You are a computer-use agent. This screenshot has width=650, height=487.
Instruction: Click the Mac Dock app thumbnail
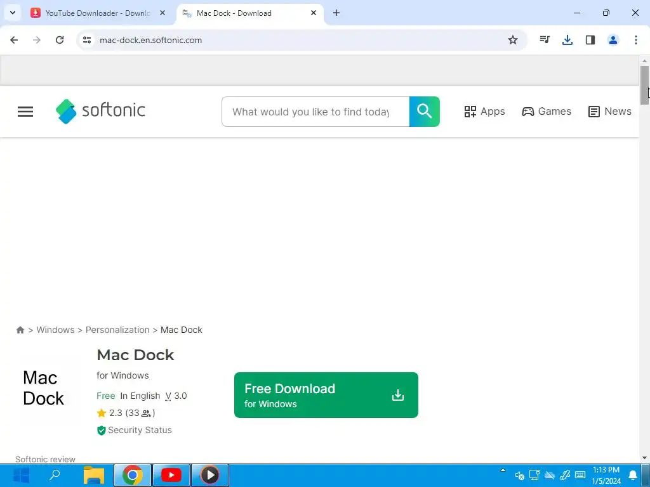click(x=44, y=388)
